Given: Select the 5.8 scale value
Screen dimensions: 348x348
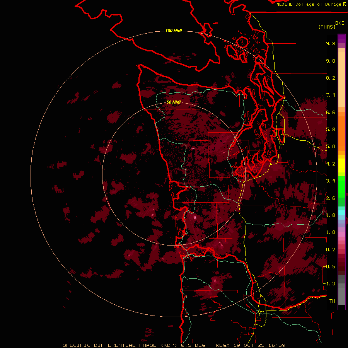Looking at the screenshot, I should point(331,130).
